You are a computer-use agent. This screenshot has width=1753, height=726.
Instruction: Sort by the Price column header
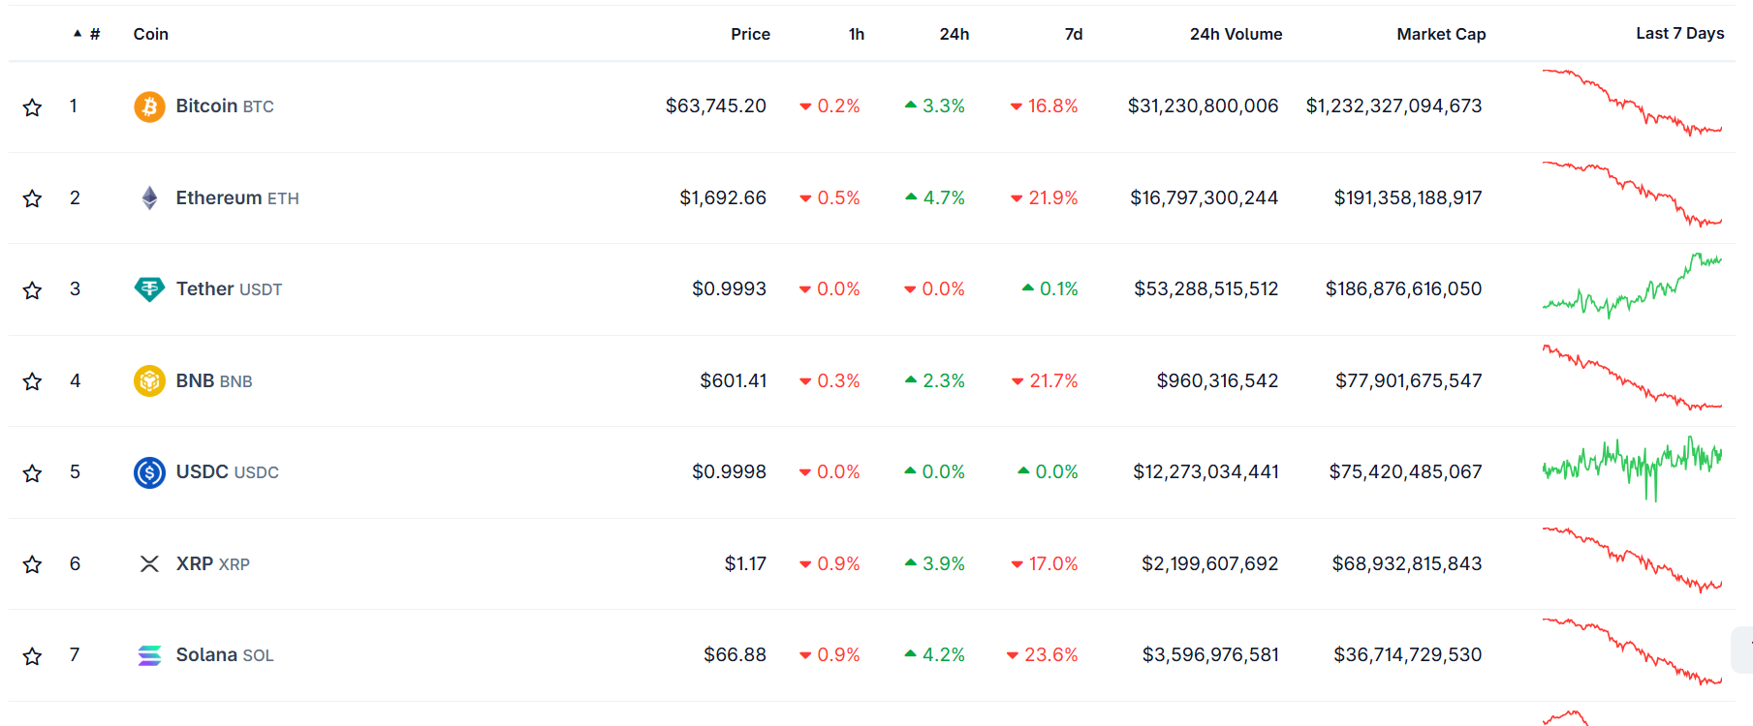750,34
